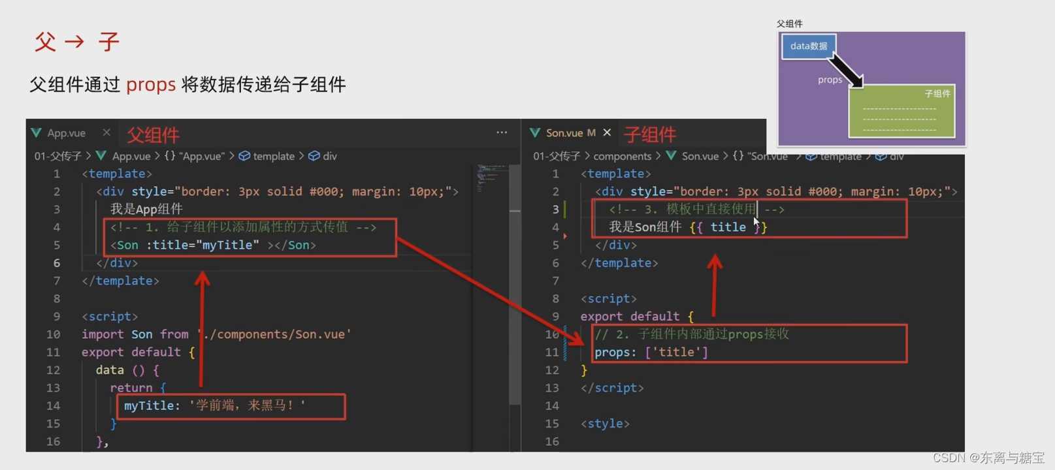
Task: Open the components folder breadcrumb
Action: (623, 156)
